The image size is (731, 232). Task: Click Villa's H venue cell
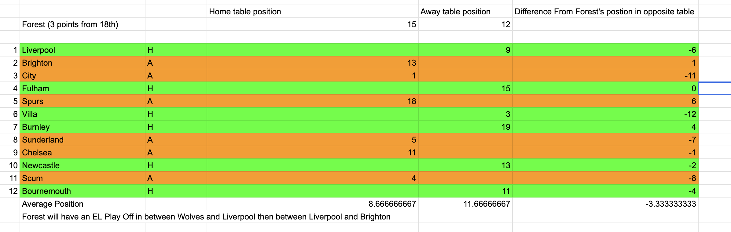[x=175, y=114]
